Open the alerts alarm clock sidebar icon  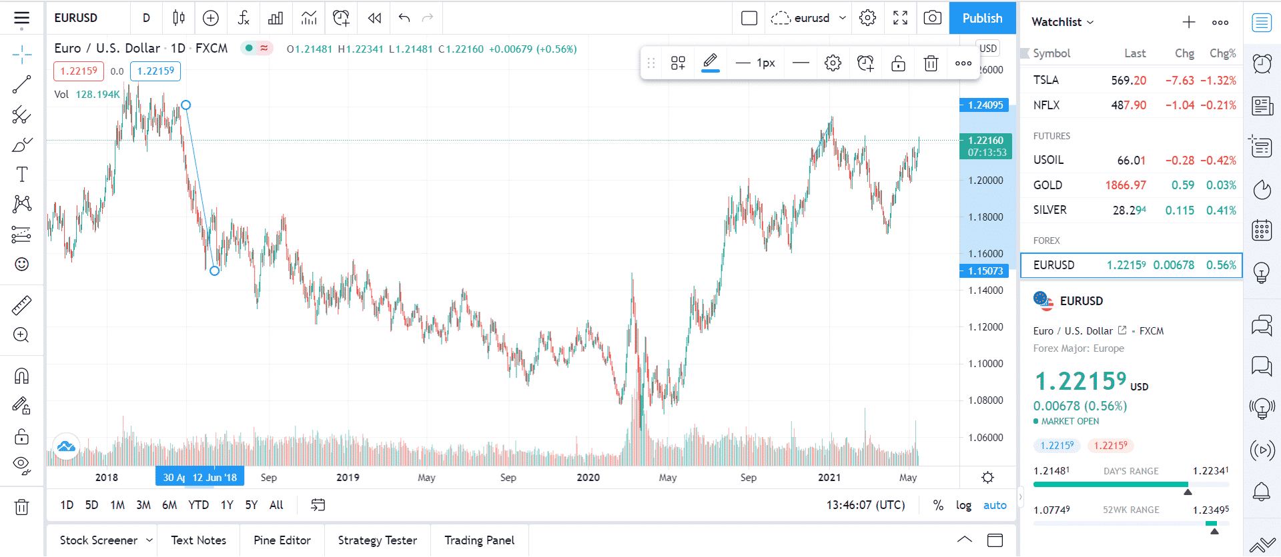(1262, 64)
